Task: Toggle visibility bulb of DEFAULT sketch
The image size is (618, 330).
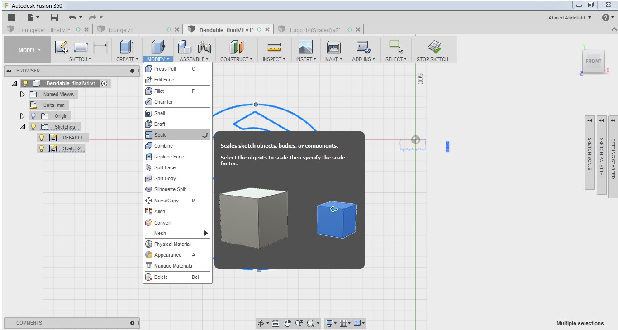Action: click(x=41, y=138)
